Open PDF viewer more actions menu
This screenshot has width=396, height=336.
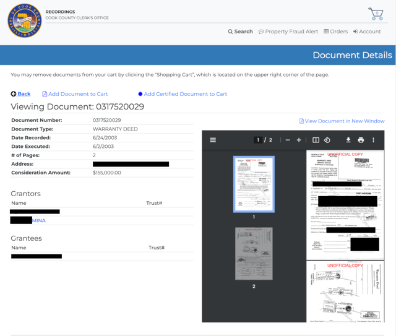point(373,140)
